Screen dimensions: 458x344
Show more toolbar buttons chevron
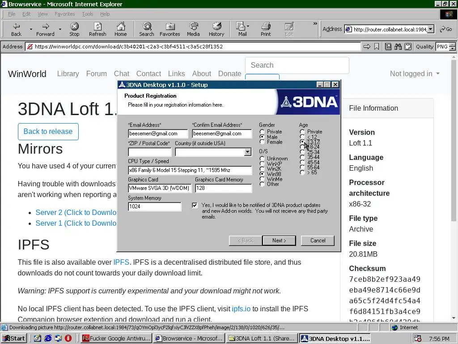click(315, 24)
